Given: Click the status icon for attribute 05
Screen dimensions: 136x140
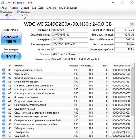Looking at the screenshot, I should 4,70.
